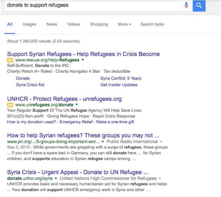Click 'Make a one-time gift' link

115,122
